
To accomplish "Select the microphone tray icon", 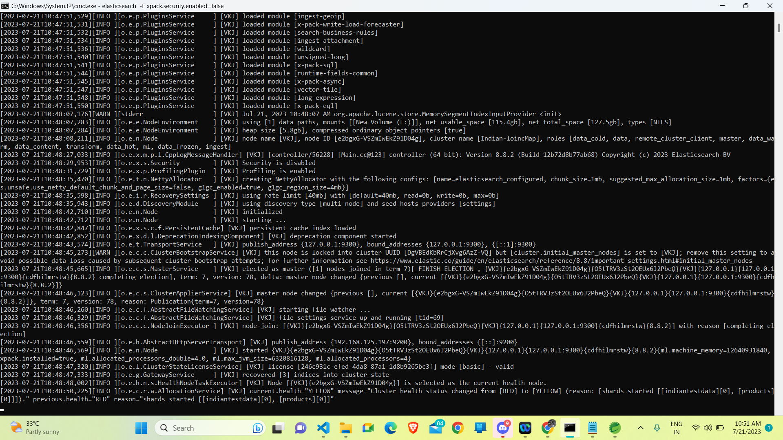I will click(x=657, y=428).
